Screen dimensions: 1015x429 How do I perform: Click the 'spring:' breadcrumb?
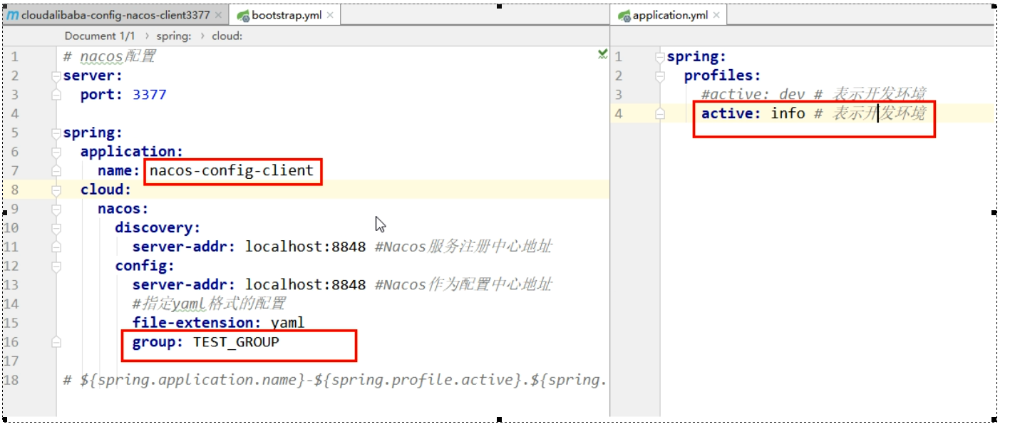[173, 36]
